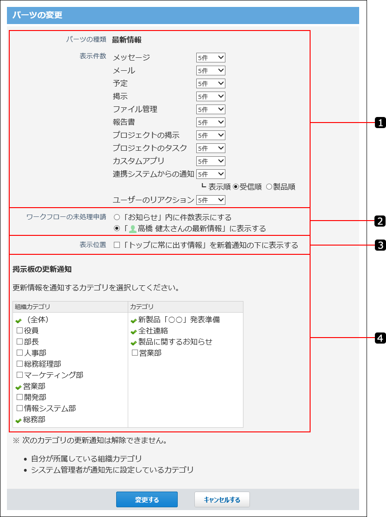The image size is (386, 517).
Task: Check the 営業部 checkbox in カテゴリ column
Action: [135, 353]
